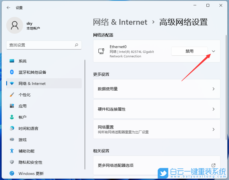Open 数据使用量 via its chevron
The image size is (229, 180).
(213, 88)
